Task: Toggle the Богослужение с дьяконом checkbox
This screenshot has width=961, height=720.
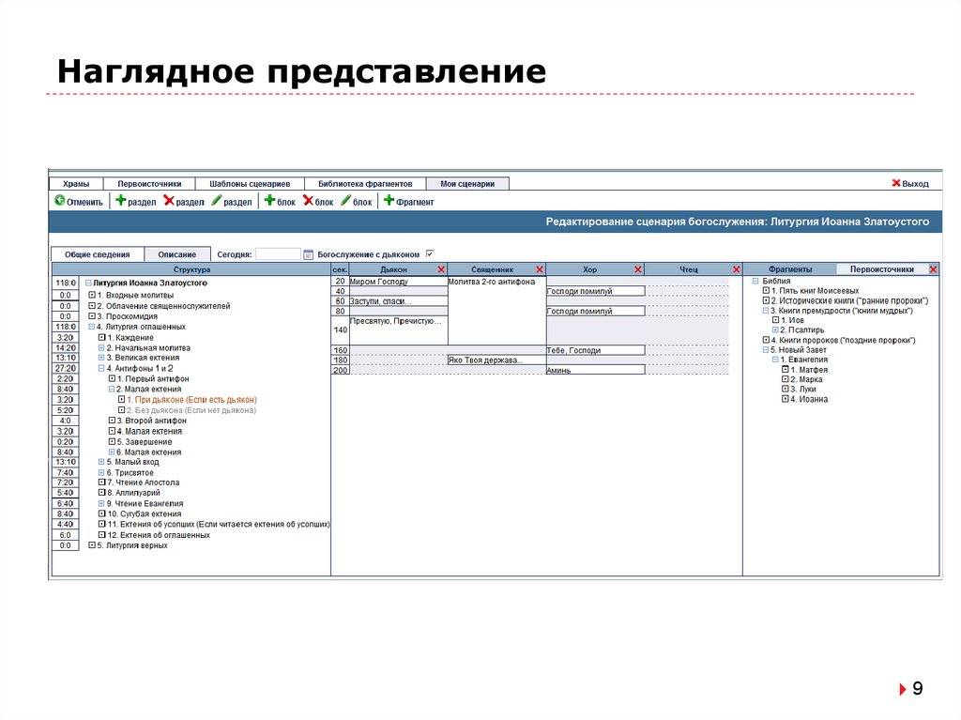Action: pos(430,253)
